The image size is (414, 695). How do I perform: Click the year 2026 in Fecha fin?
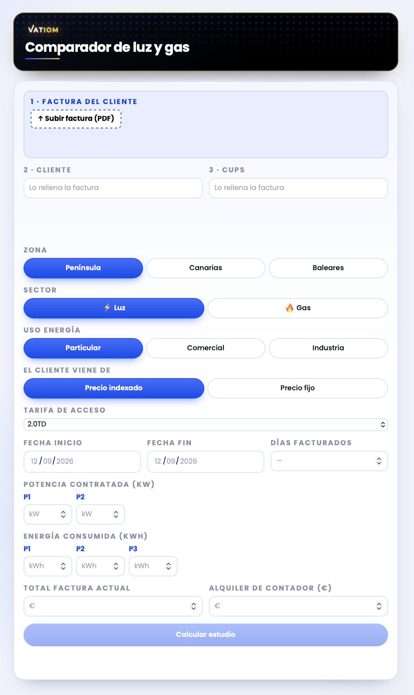(x=189, y=461)
